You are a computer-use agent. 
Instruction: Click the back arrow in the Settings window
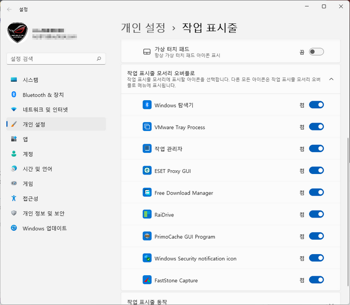[9, 10]
